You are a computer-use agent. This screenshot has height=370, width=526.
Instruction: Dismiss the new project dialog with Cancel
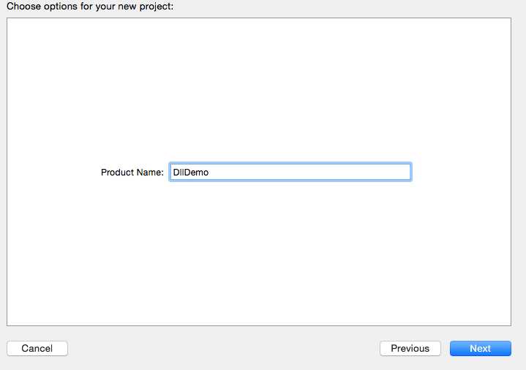pos(37,349)
